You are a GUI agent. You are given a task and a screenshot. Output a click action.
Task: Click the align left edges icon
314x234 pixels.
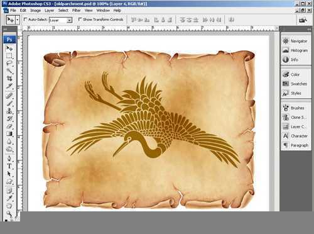(x=156, y=20)
